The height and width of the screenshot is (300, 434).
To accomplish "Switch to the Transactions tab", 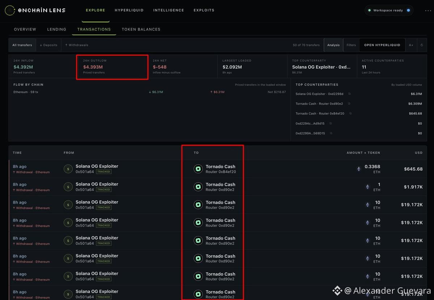I will tap(94, 29).
